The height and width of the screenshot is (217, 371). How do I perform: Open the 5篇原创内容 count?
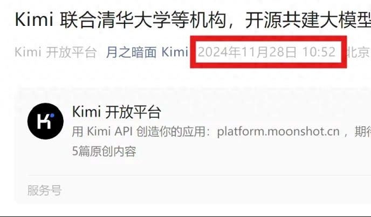[104, 151]
